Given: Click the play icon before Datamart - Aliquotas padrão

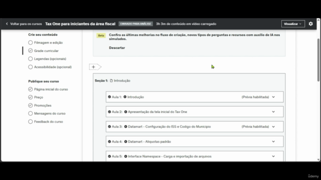Looking at the screenshot, I should [x=125, y=141].
